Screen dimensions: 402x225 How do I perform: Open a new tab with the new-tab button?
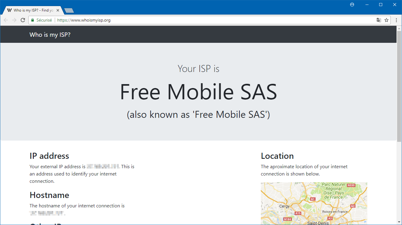[x=69, y=11]
